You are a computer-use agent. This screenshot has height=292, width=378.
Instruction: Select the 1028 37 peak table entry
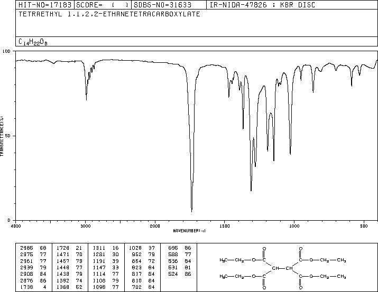142,248
